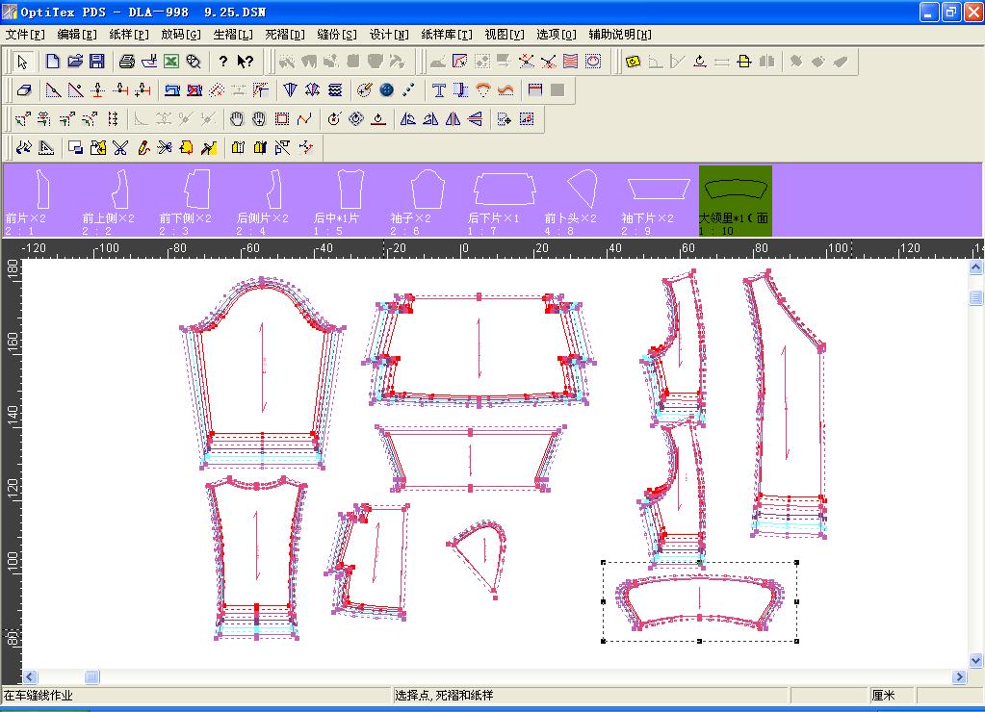Click the horizontal scrollbar right arrow
Image resolution: width=985 pixels, height=712 pixels.
(959, 676)
